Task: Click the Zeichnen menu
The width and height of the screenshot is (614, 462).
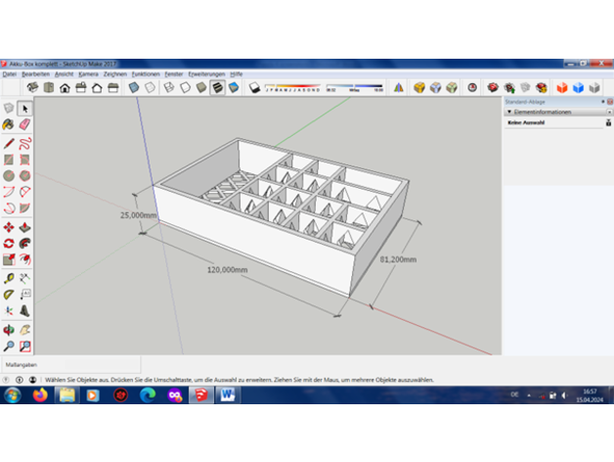Action: click(114, 73)
